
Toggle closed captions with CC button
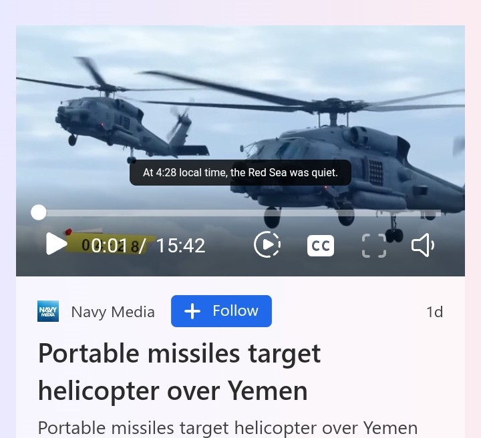321,246
